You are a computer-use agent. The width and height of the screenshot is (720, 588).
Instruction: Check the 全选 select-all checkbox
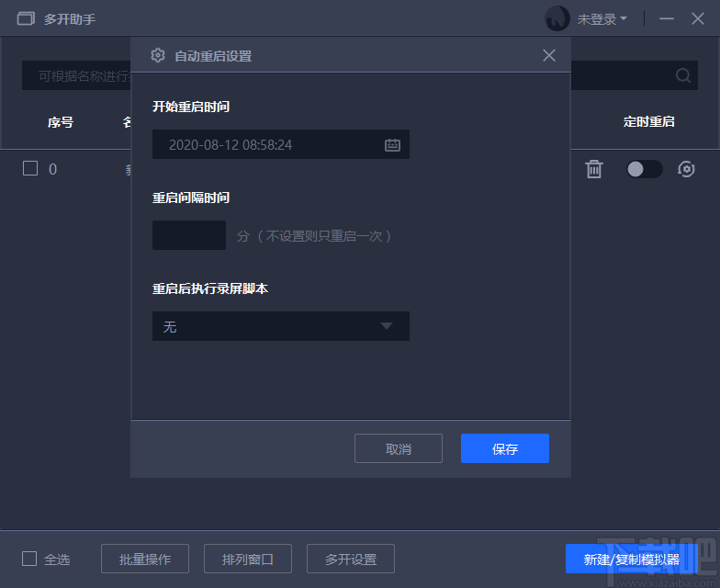pos(29,559)
